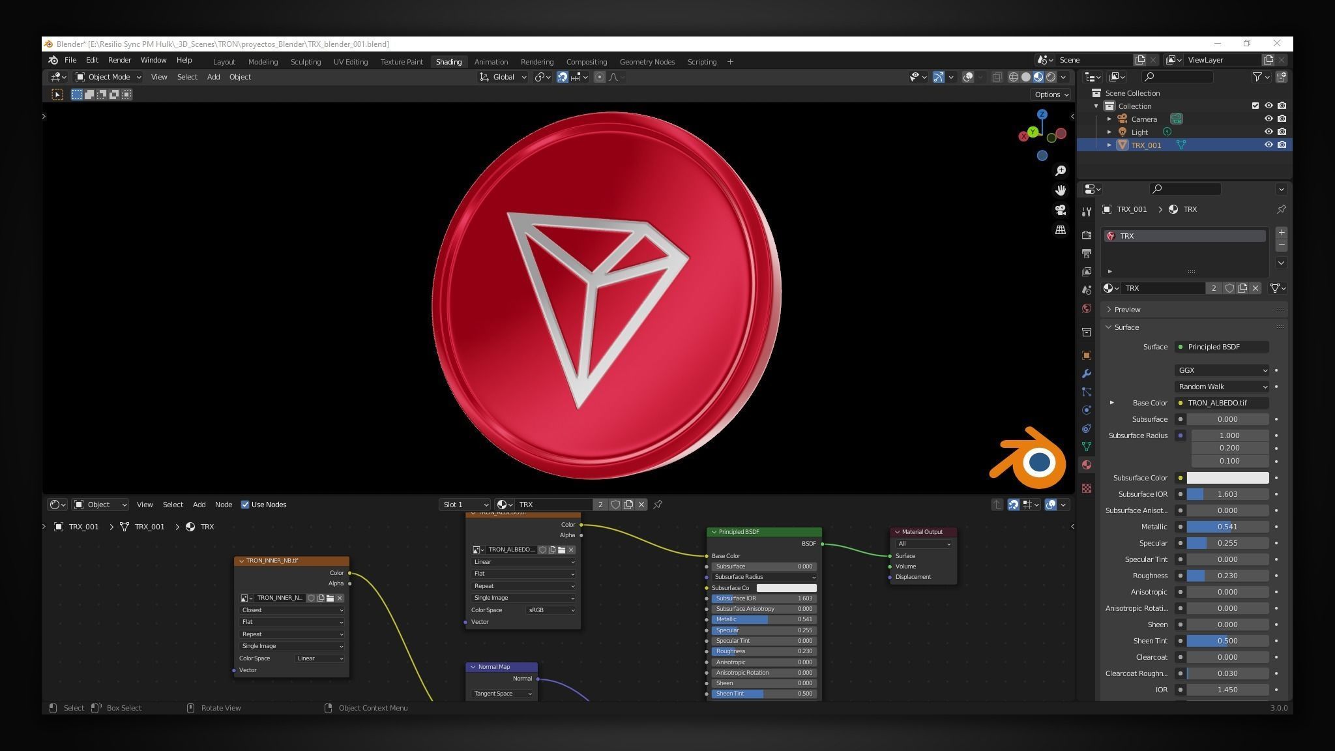Screen dimensions: 1335x751
Task: Open the Object properties tab icon
Action: (1086, 355)
